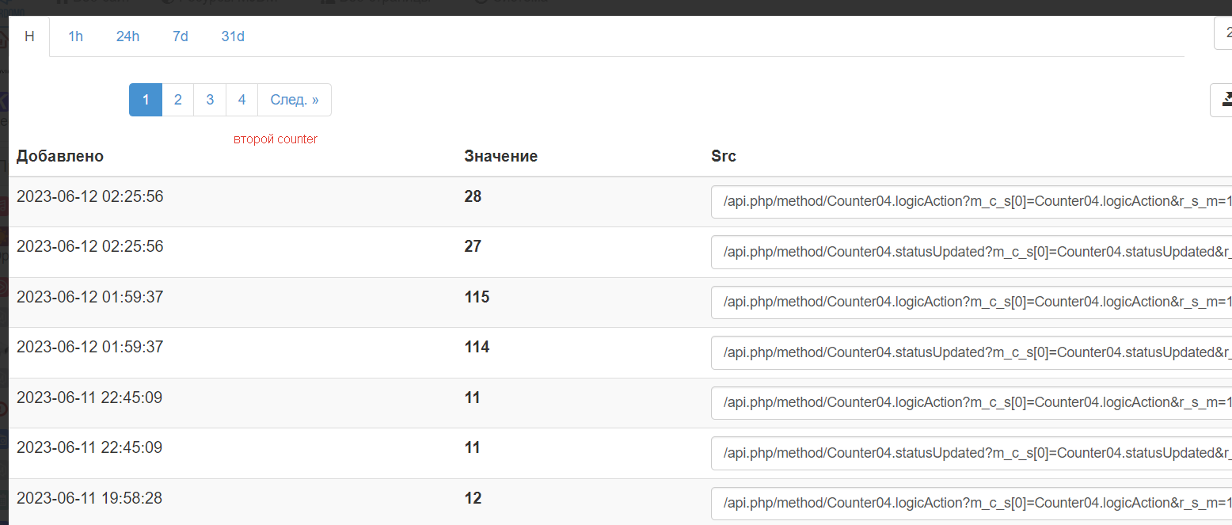Select the H tab
The width and height of the screenshot is (1232, 525).
pos(29,36)
